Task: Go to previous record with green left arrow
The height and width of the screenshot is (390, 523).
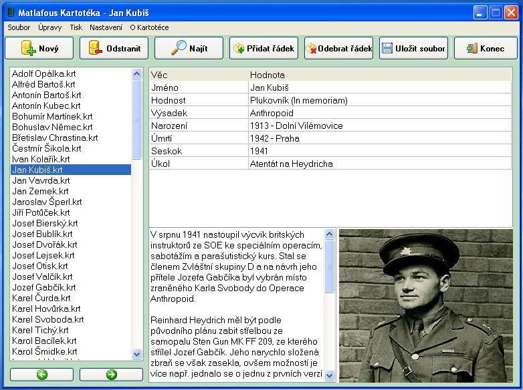Action: (x=41, y=375)
